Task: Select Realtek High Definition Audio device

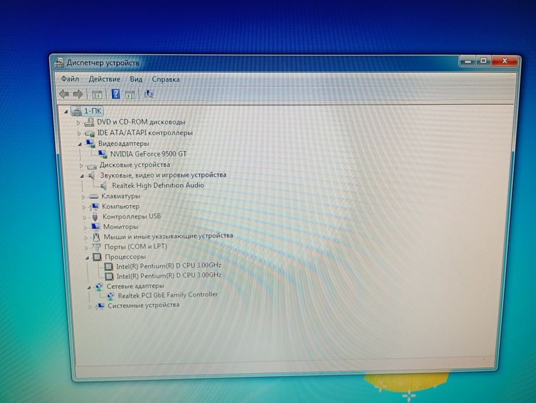Action: 158,185
